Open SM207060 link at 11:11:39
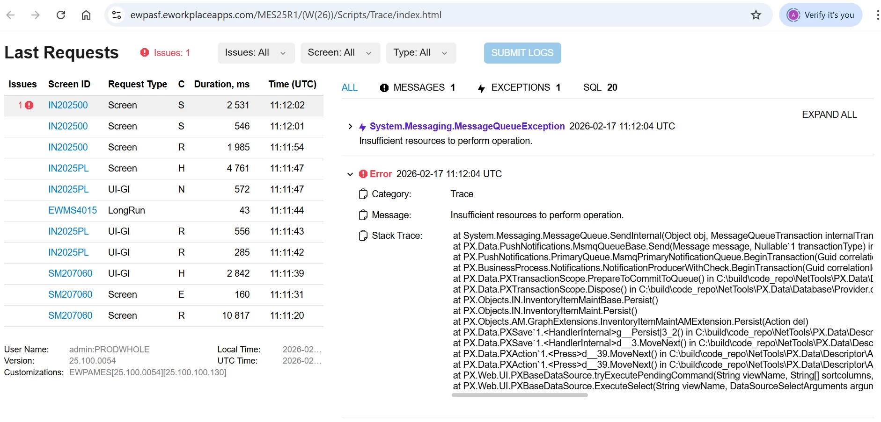 click(x=70, y=273)
